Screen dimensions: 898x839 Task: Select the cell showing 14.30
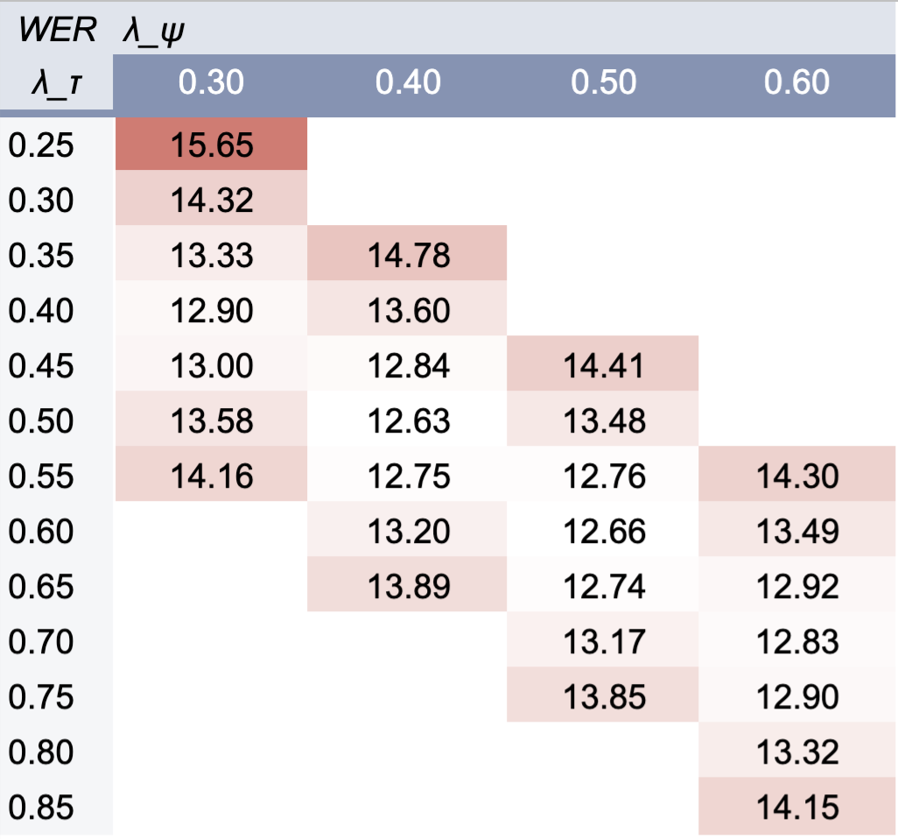click(x=796, y=475)
